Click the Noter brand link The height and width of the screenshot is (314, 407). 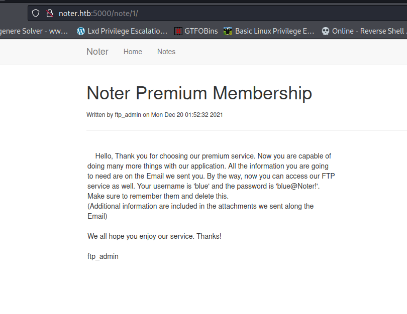(97, 52)
